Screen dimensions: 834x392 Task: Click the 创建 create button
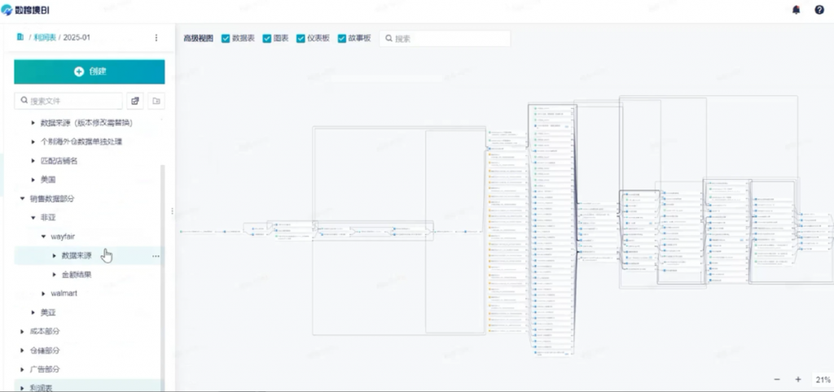[90, 72]
